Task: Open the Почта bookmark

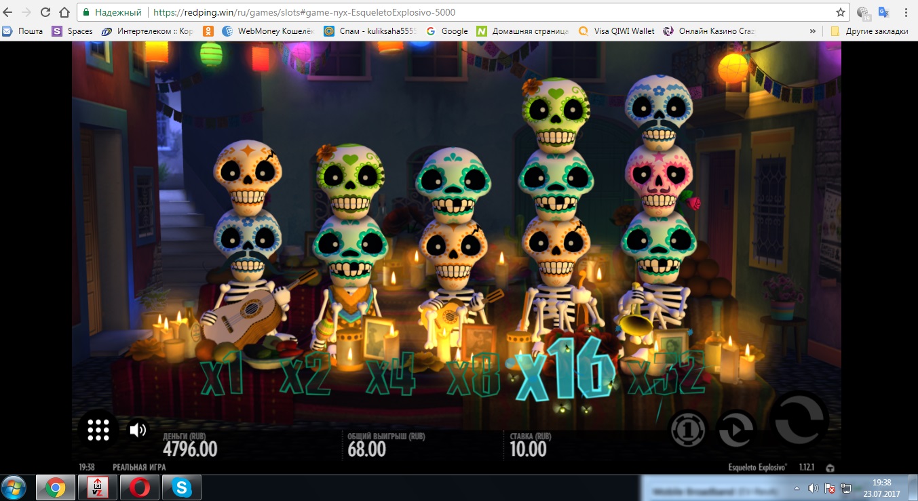Action: point(23,31)
